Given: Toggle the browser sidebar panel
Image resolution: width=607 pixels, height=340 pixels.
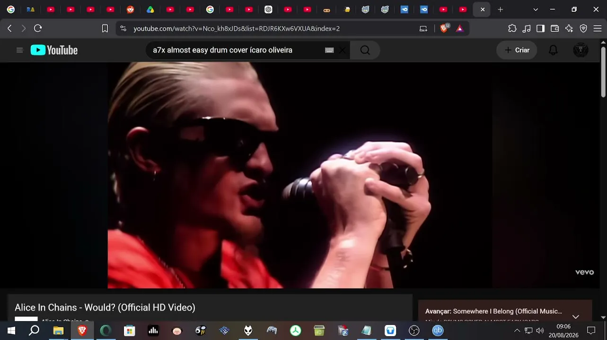Looking at the screenshot, I should click(x=540, y=28).
